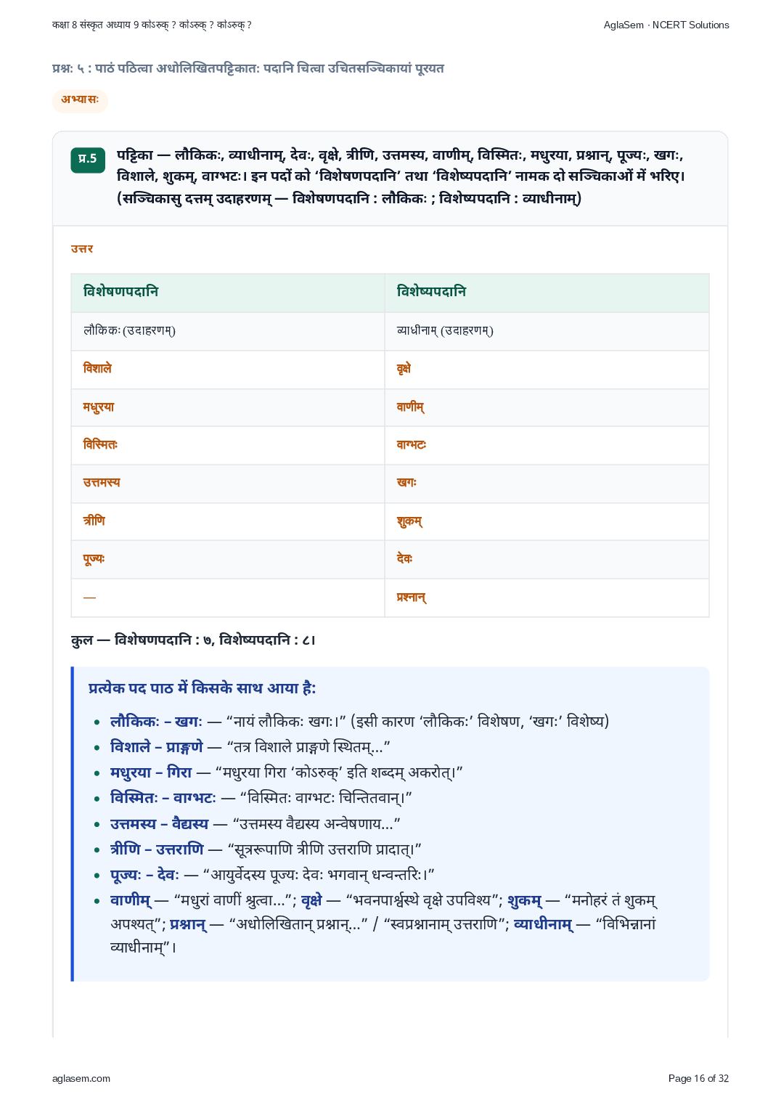The height and width of the screenshot is (1105, 781).
Task: Click the विशाले table cell
Action: pyautogui.click(x=228, y=369)
